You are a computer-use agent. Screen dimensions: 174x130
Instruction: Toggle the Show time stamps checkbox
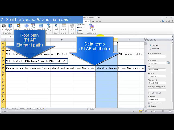coord(150,103)
